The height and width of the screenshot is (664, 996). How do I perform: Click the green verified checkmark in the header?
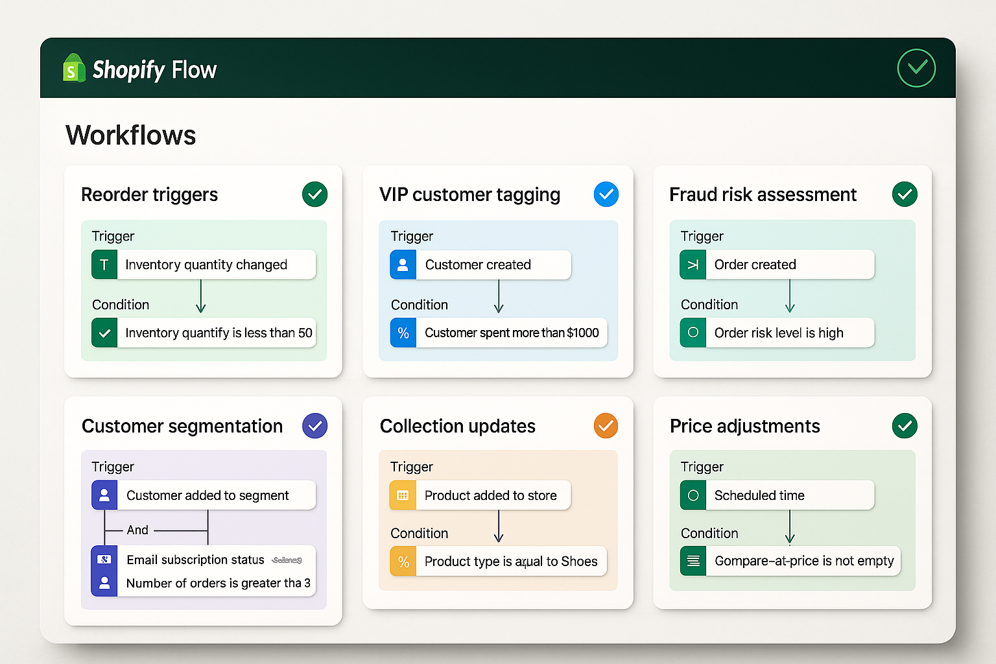click(916, 67)
